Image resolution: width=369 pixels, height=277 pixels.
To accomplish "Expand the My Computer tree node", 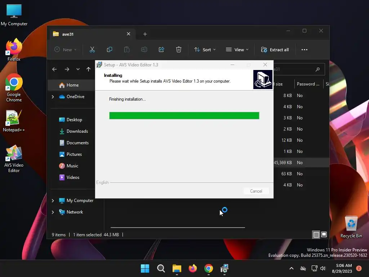I will (x=53, y=201).
